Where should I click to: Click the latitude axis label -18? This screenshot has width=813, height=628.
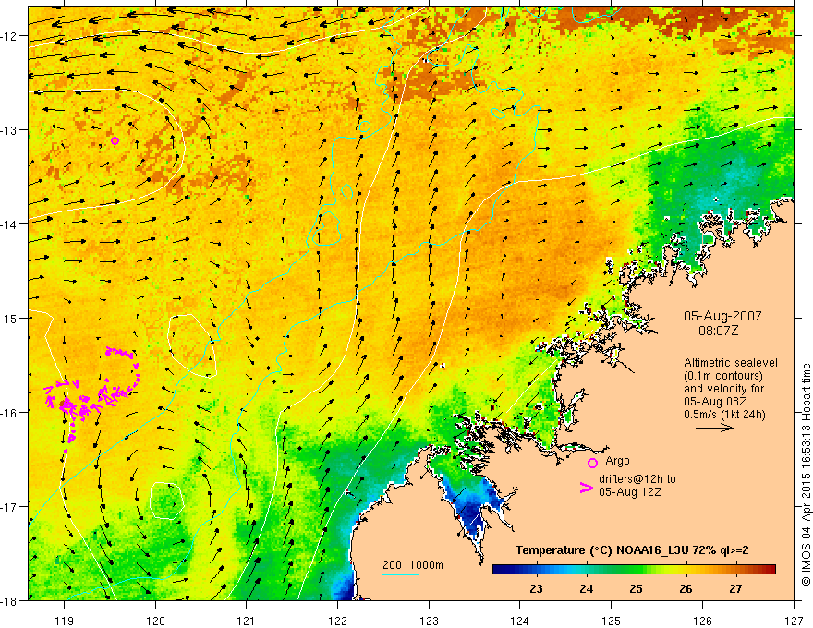[10, 601]
